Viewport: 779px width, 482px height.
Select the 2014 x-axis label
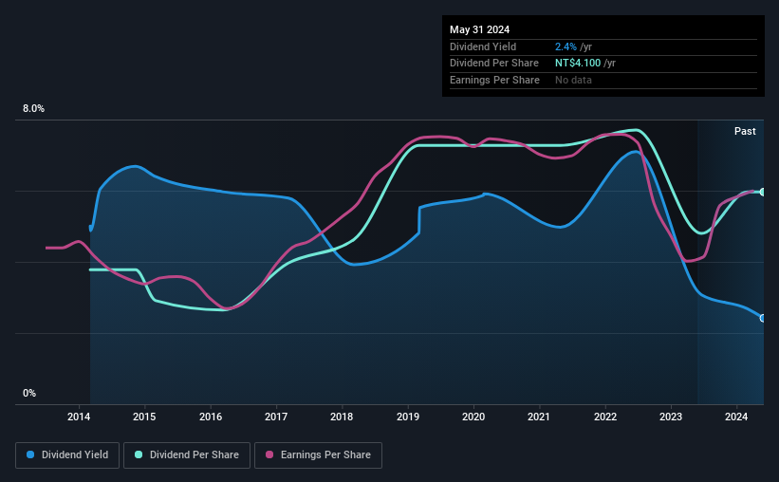79,417
